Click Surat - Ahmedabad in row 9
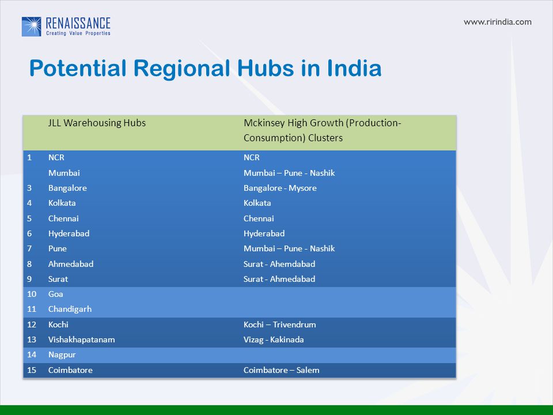 click(x=279, y=279)
